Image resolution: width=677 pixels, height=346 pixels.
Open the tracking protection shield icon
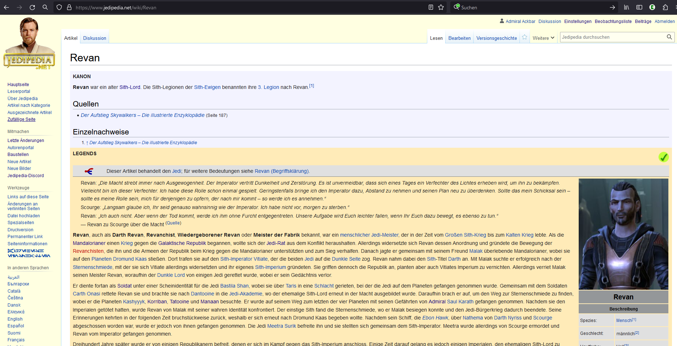click(59, 7)
